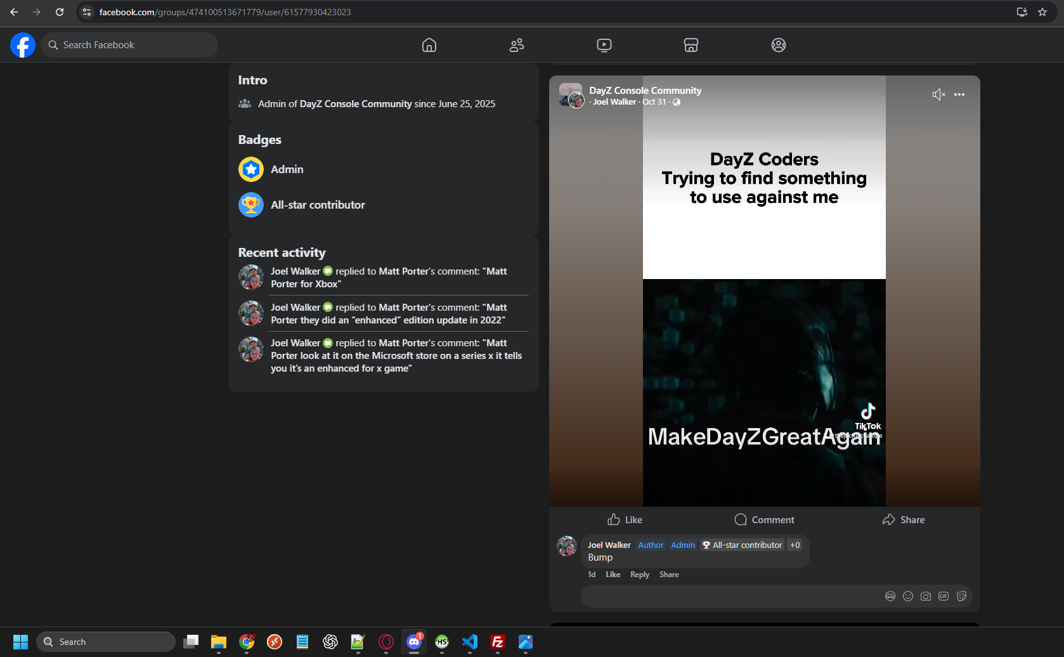Viewport: 1064px width, 657px height.
Task: Open the Friends icon in top navigation
Action: pyautogui.click(x=517, y=45)
